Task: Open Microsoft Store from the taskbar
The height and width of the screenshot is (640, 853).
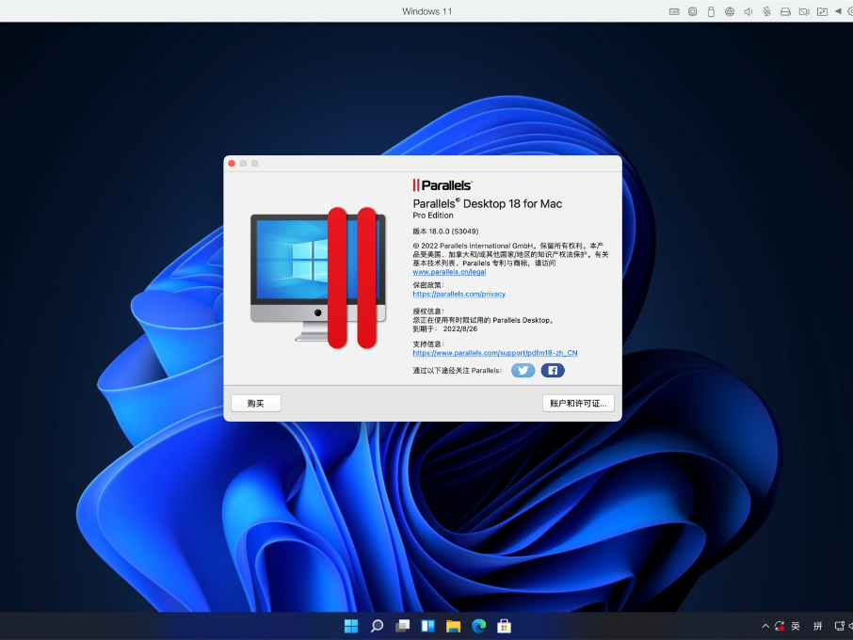Action: pyautogui.click(x=504, y=625)
